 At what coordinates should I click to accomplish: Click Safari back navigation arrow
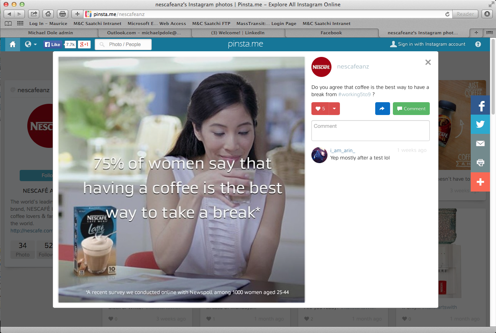click(9, 14)
